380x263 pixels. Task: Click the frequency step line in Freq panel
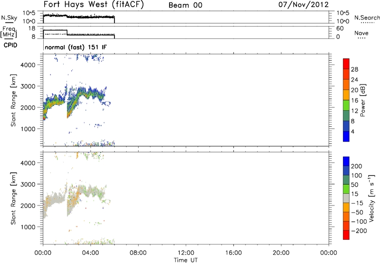(x=79, y=34)
